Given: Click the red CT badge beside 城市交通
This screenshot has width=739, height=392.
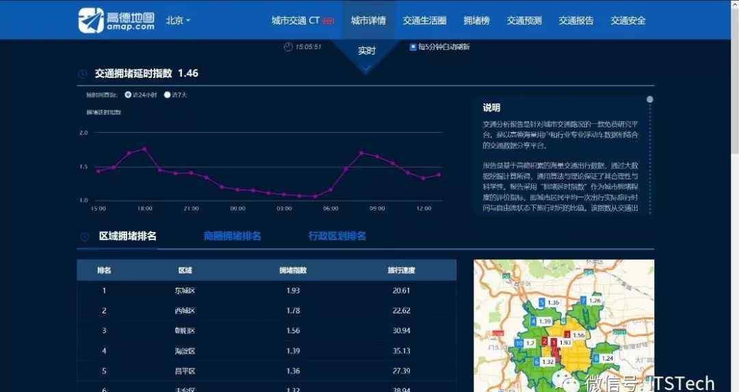Looking at the screenshot, I should [328, 21].
